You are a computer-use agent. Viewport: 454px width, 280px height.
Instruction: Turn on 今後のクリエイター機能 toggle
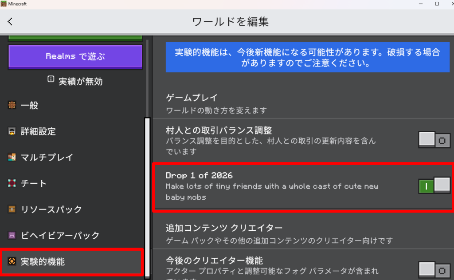[434, 269]
